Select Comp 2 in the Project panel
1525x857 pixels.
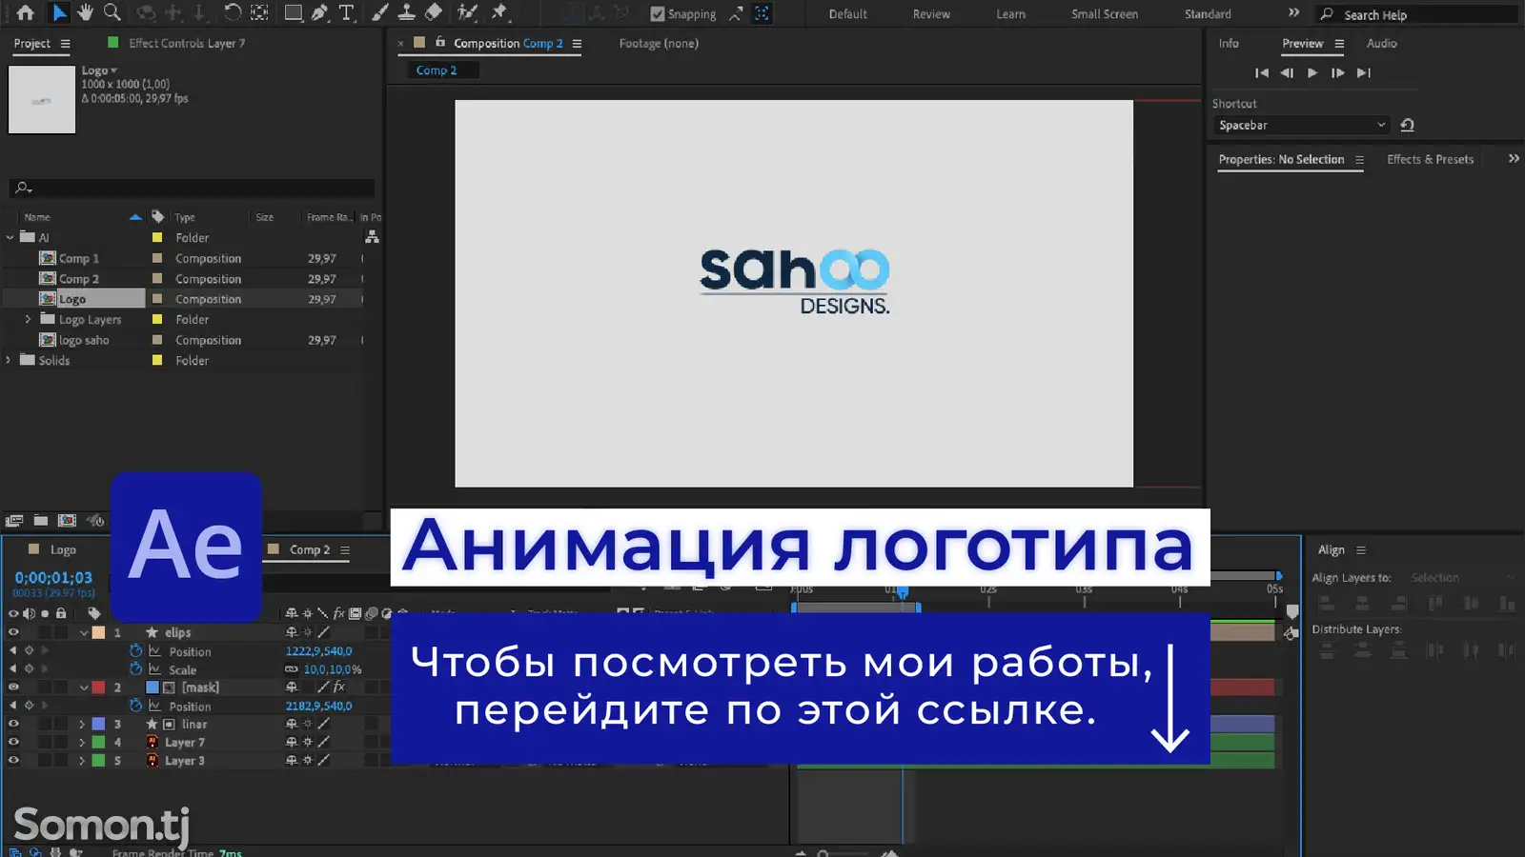click(x=79, y=279)
